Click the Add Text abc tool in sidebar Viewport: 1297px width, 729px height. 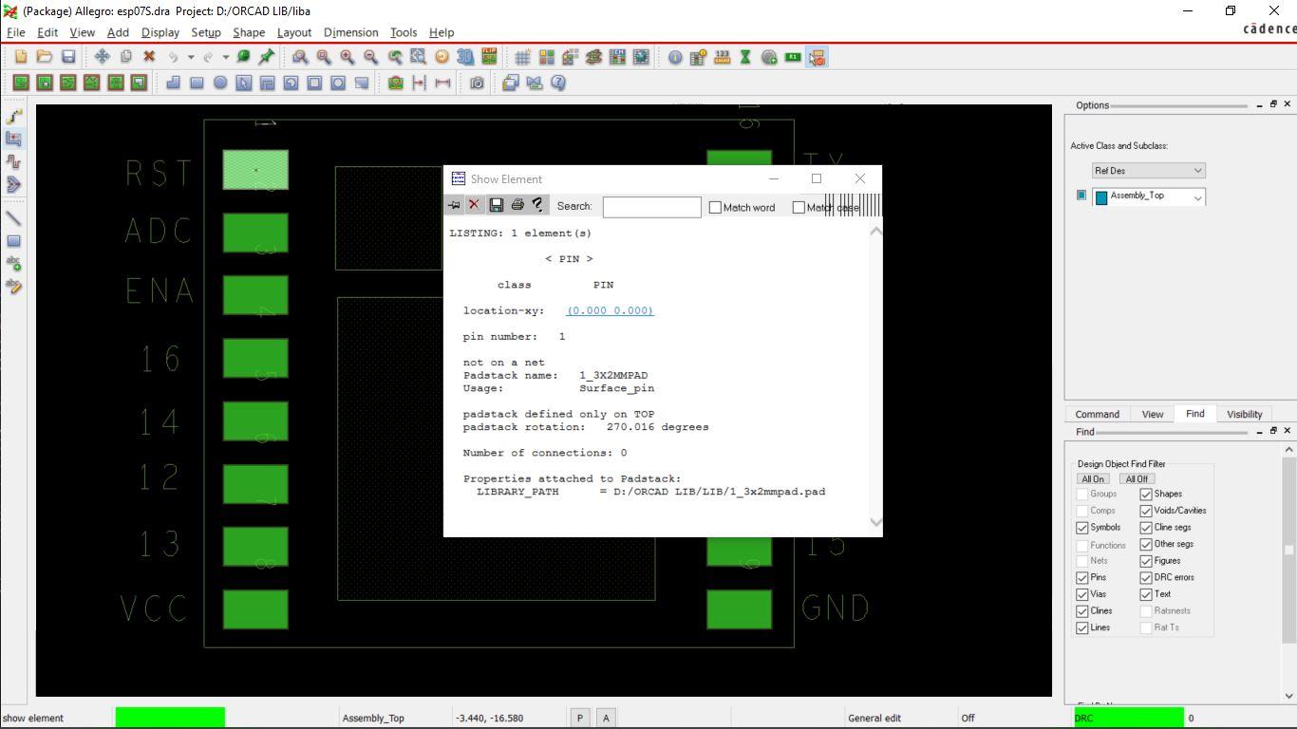click(x=14, y=264)
